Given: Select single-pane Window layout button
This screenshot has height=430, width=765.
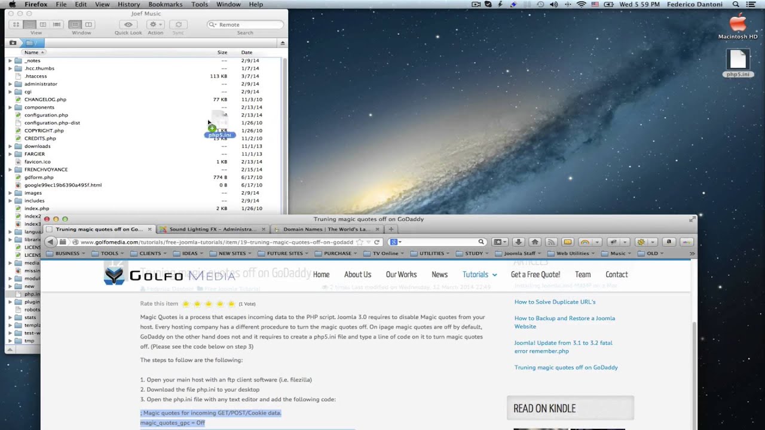Looking at the screenshot, I should click(75, 24).
